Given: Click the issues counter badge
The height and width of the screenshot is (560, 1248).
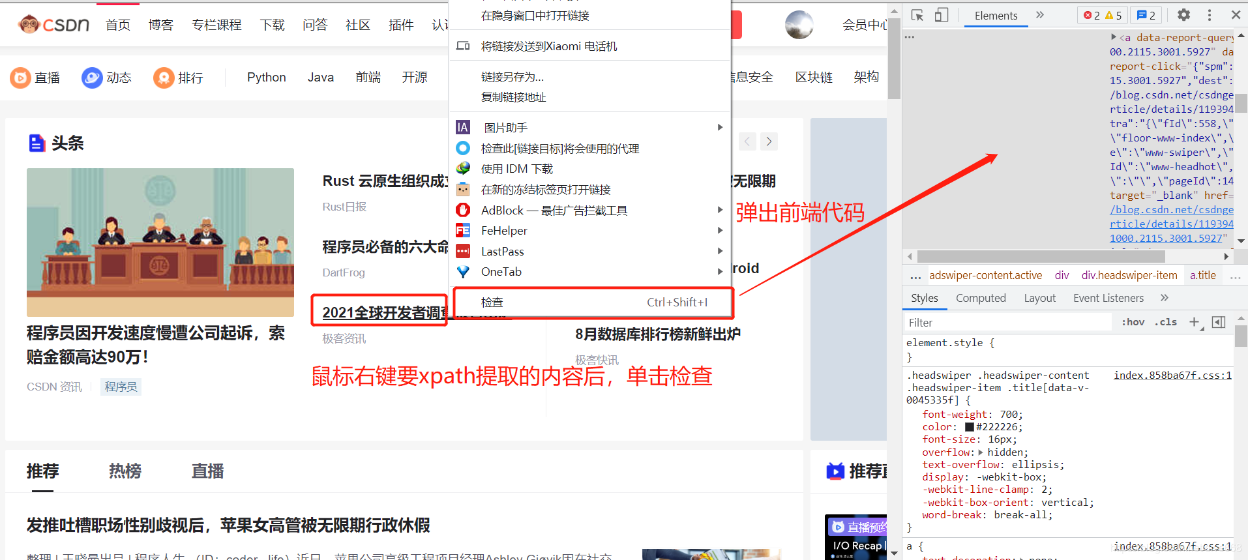Looking at the screenshot, I should coord(1146,15).
